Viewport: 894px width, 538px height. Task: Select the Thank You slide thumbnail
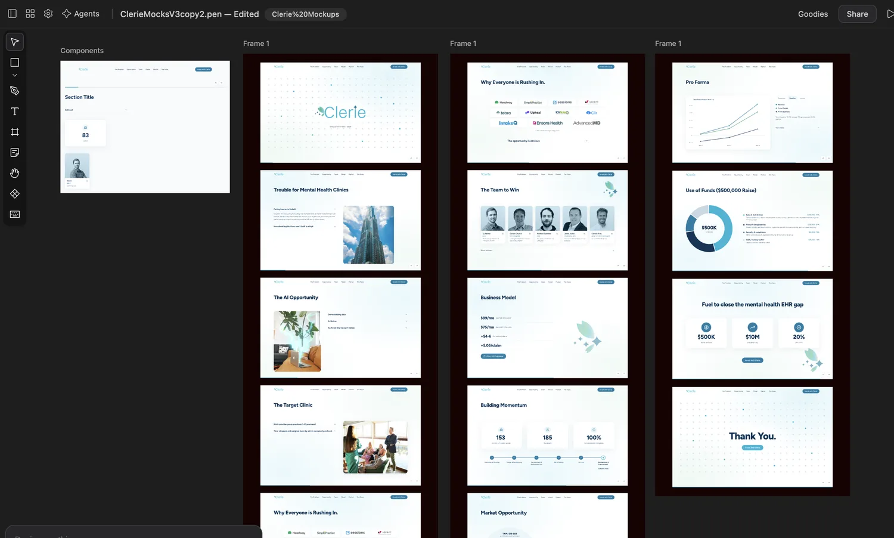752,437
